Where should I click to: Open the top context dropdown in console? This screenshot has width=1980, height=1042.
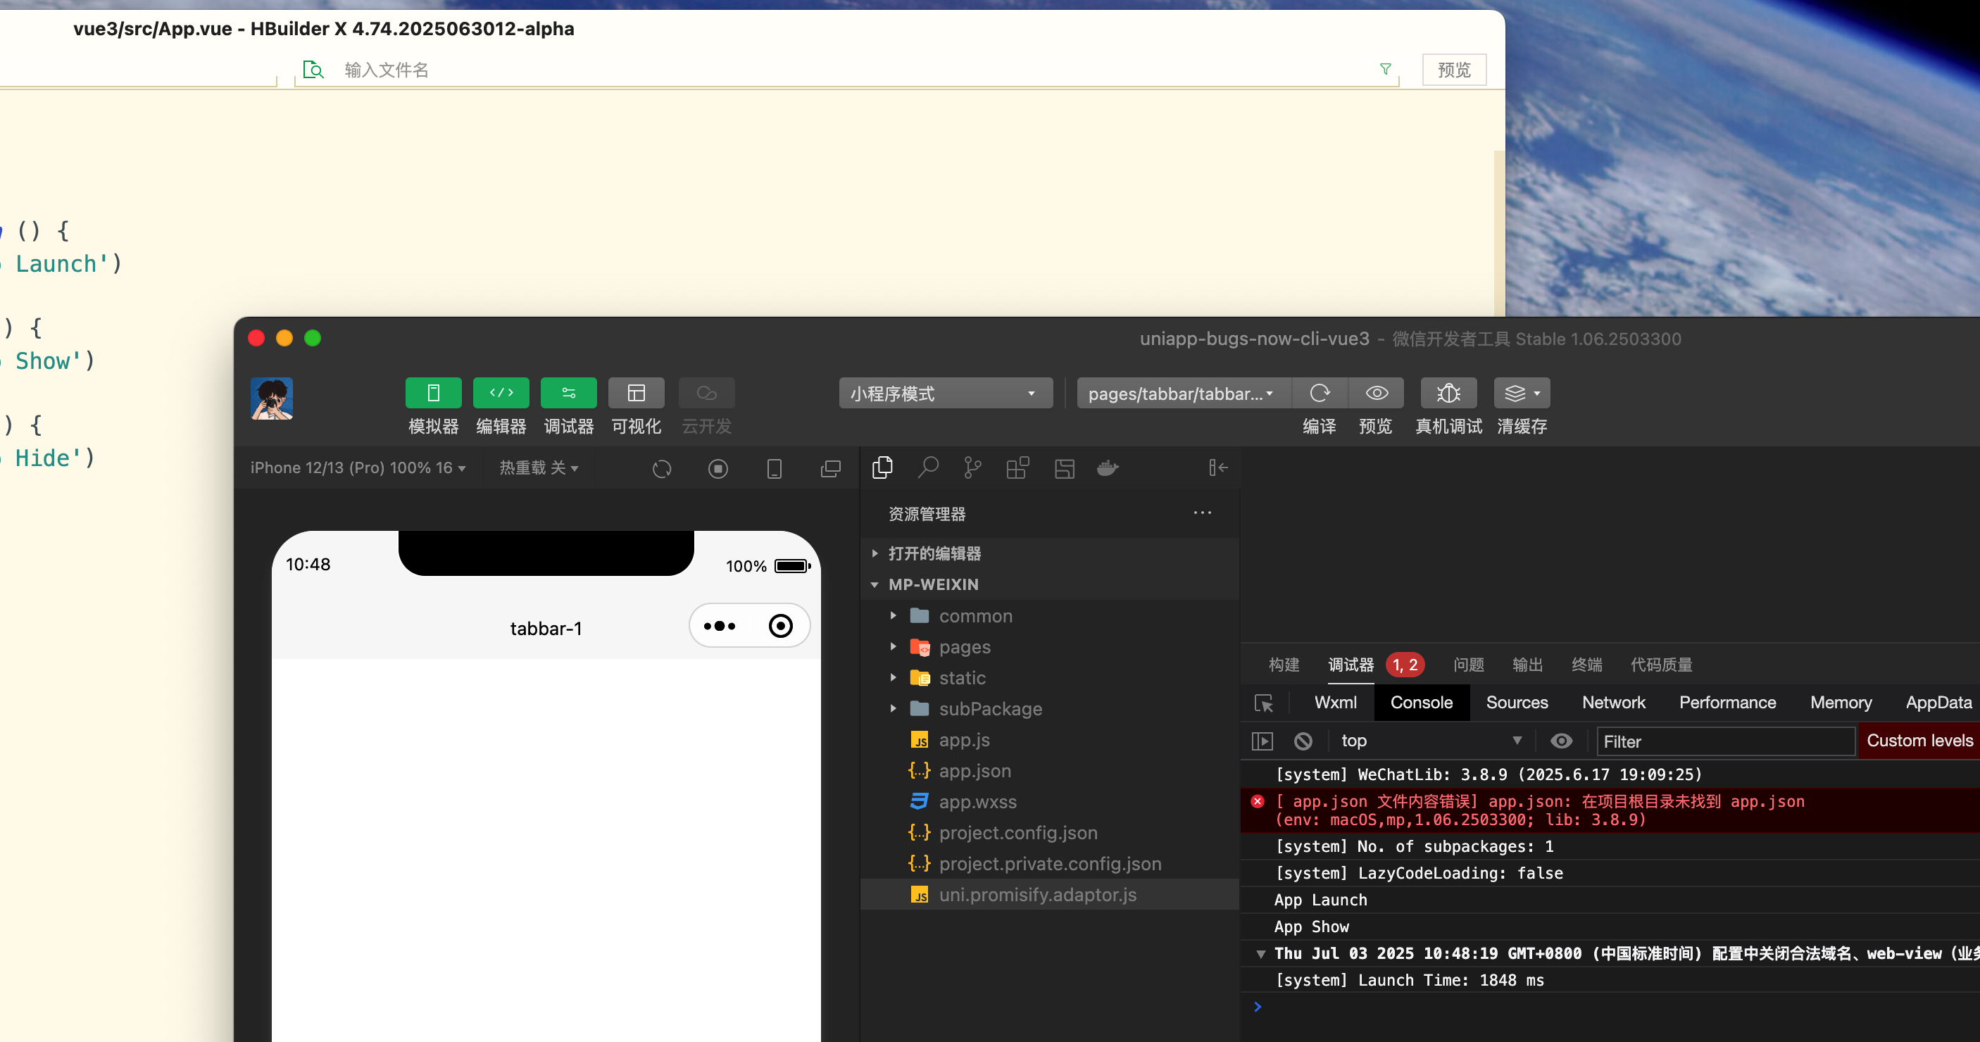pos(1431,741)
